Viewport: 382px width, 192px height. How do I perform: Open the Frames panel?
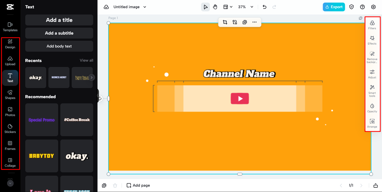[10, 145]
